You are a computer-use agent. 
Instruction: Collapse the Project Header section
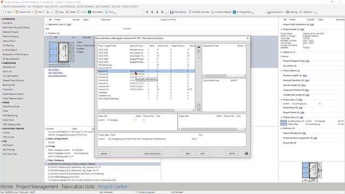click(x=281, y=29)
